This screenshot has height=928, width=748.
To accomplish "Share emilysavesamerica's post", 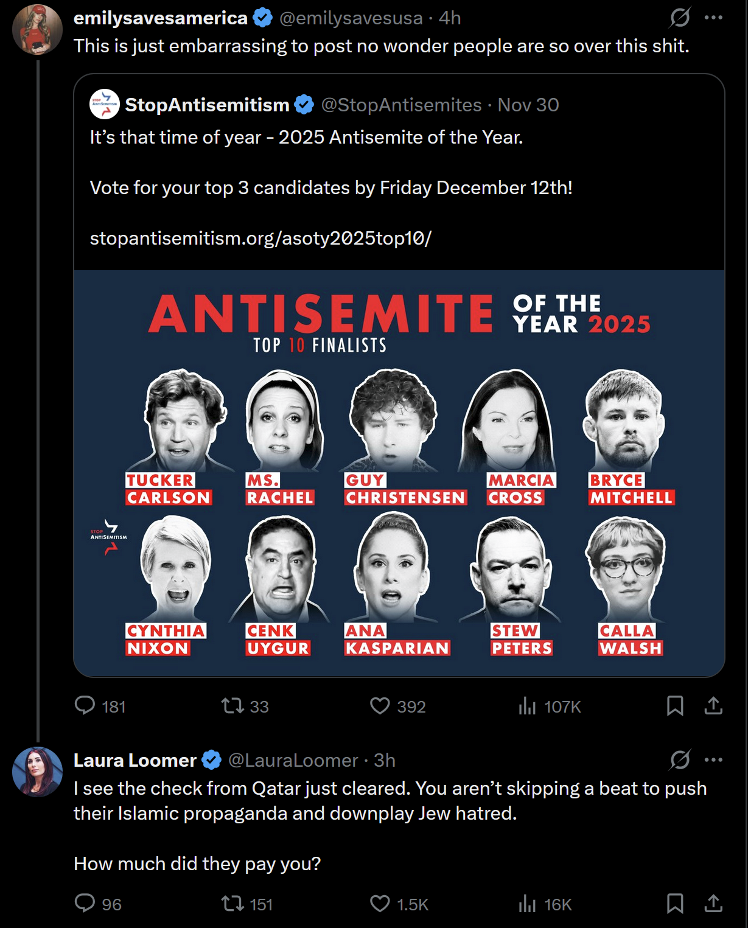I will (713, 706).
